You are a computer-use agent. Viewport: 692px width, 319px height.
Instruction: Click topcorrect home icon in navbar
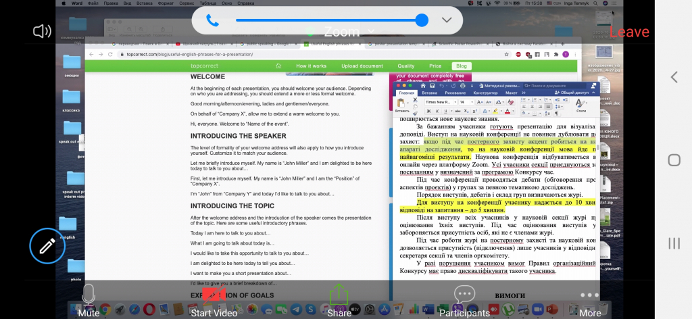point(278,66)
